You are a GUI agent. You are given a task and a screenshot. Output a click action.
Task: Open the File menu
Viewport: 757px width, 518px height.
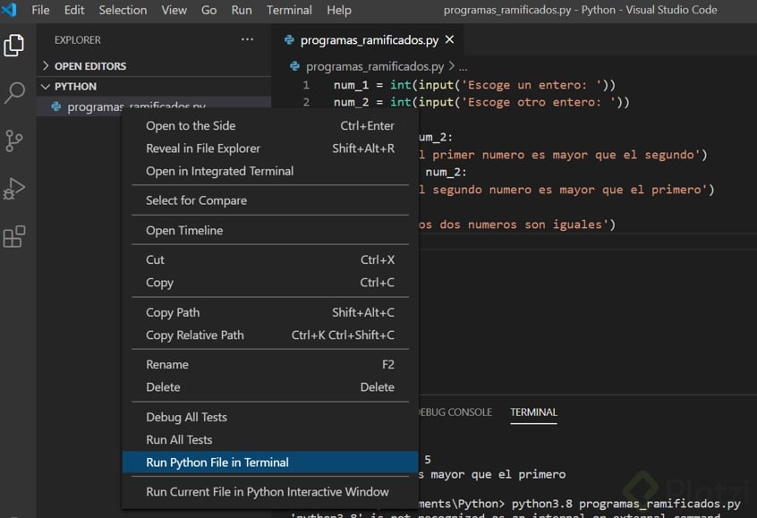click(x=40, y=10)
